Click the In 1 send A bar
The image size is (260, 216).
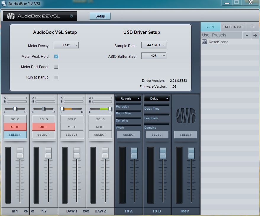click(x=17, y=98)
